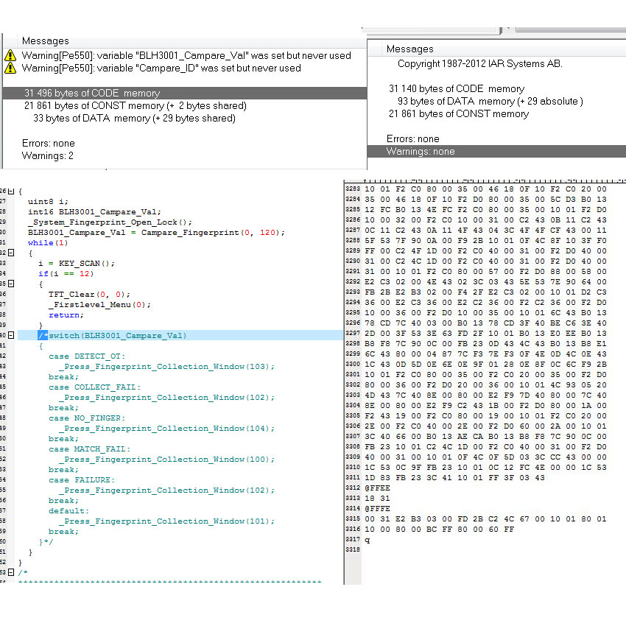Select the Pe550 warning about BLH3001_Campare_Val
Viewport: 626px width, 626px height.
186,55
